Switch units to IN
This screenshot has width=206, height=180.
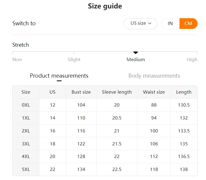pos(170,23)
